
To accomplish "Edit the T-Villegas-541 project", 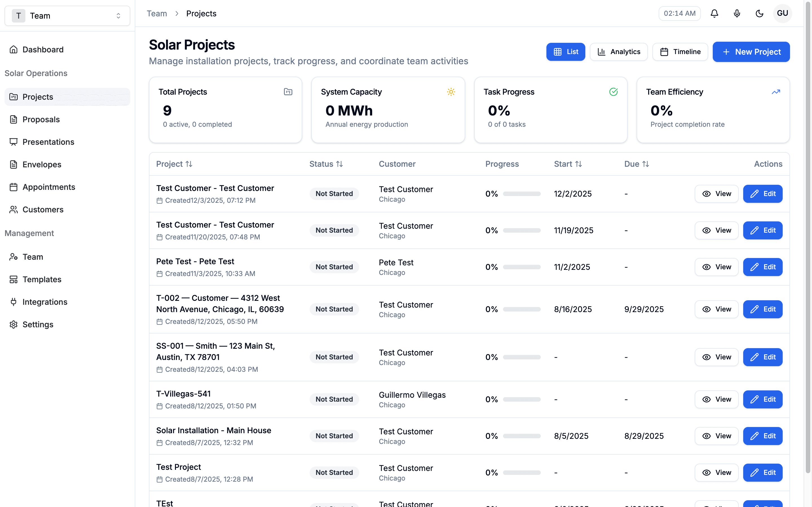I will [x=762, y=399].
